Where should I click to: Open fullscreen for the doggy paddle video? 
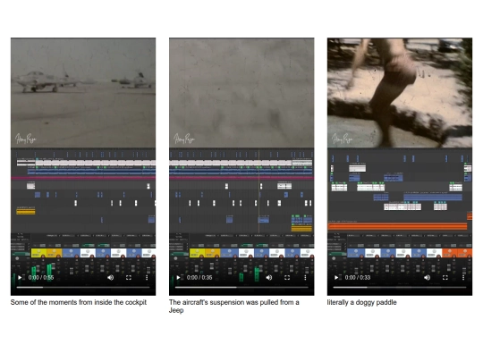coord(445,278)
